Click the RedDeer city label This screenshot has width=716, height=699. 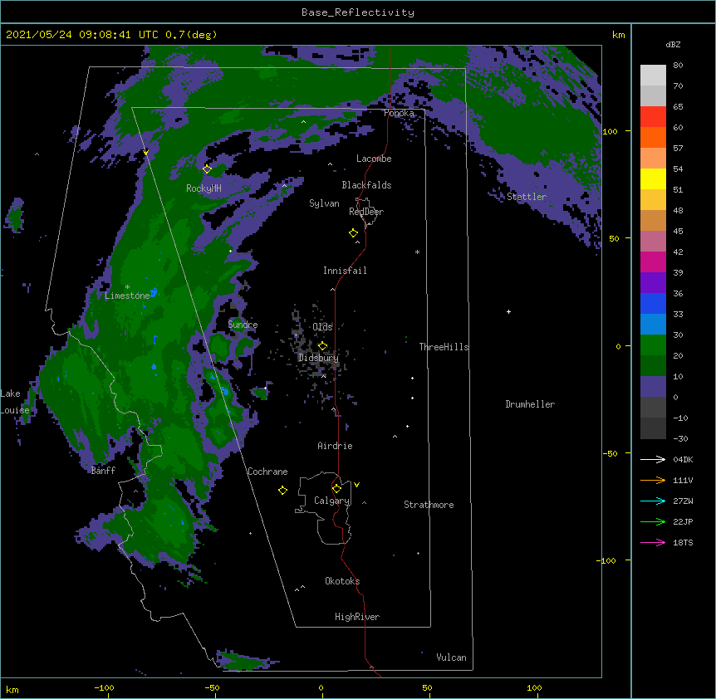pyautogui.click(x=366, y=212)
